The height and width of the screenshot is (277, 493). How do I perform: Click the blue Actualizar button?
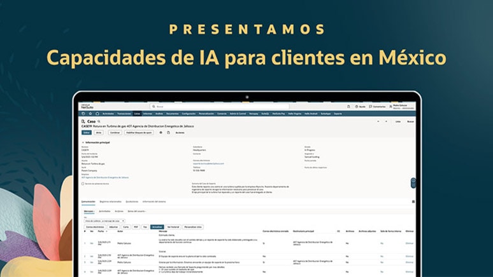[x=157, y=227]
